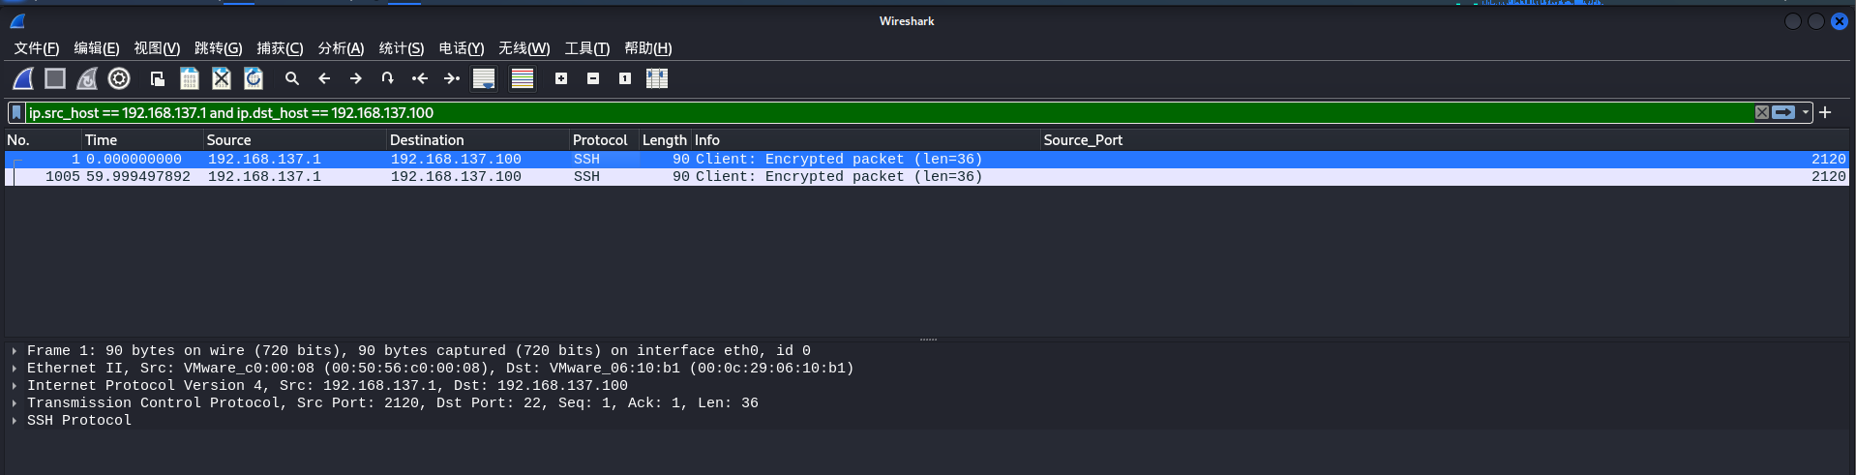Expand the SSH Protocol section
The height and width of the screenshot is (475, 1856).
tap(15, 421)
